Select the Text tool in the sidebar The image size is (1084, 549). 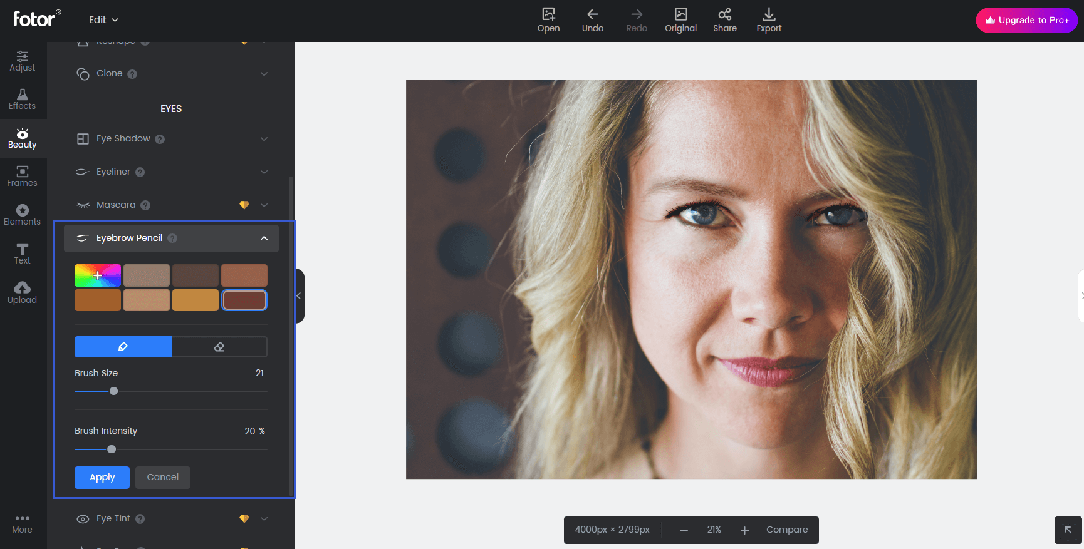(23, 254)
